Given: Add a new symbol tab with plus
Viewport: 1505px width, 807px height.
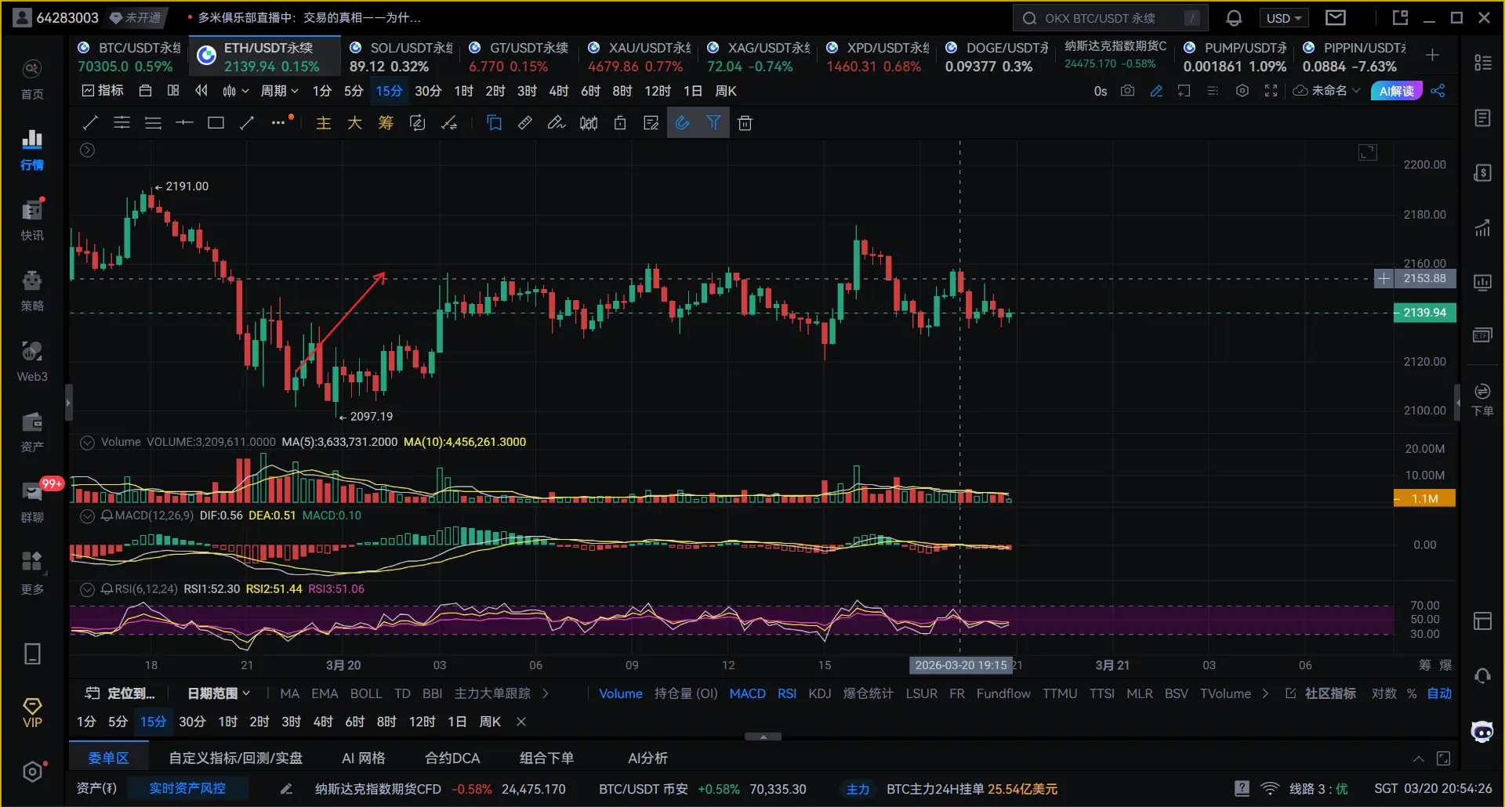Looking at the screenshot, I should click(x=1433, y=55).
